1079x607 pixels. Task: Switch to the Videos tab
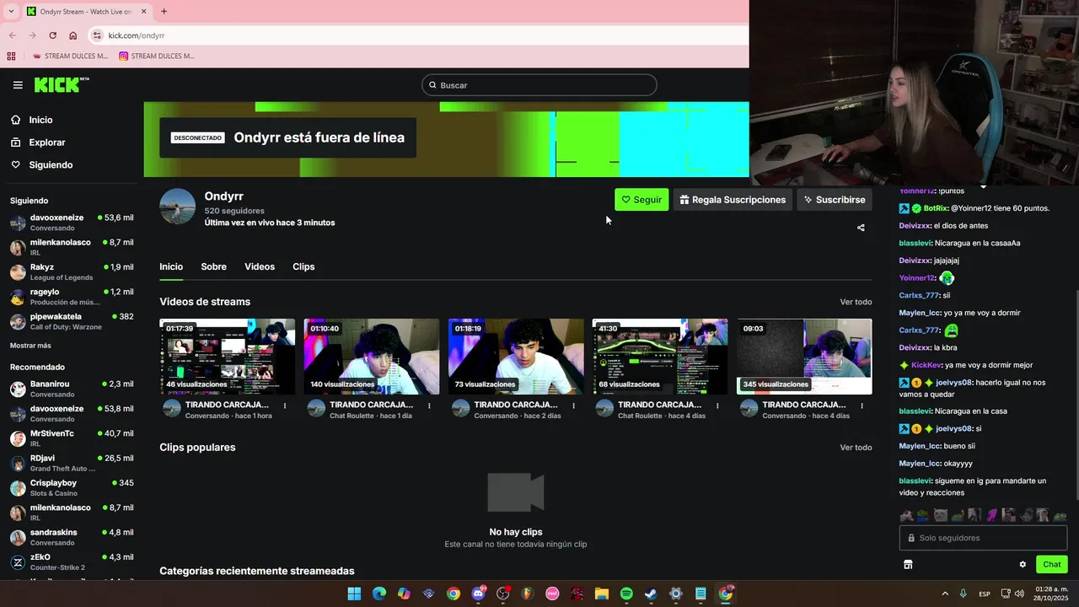(260, 266)
